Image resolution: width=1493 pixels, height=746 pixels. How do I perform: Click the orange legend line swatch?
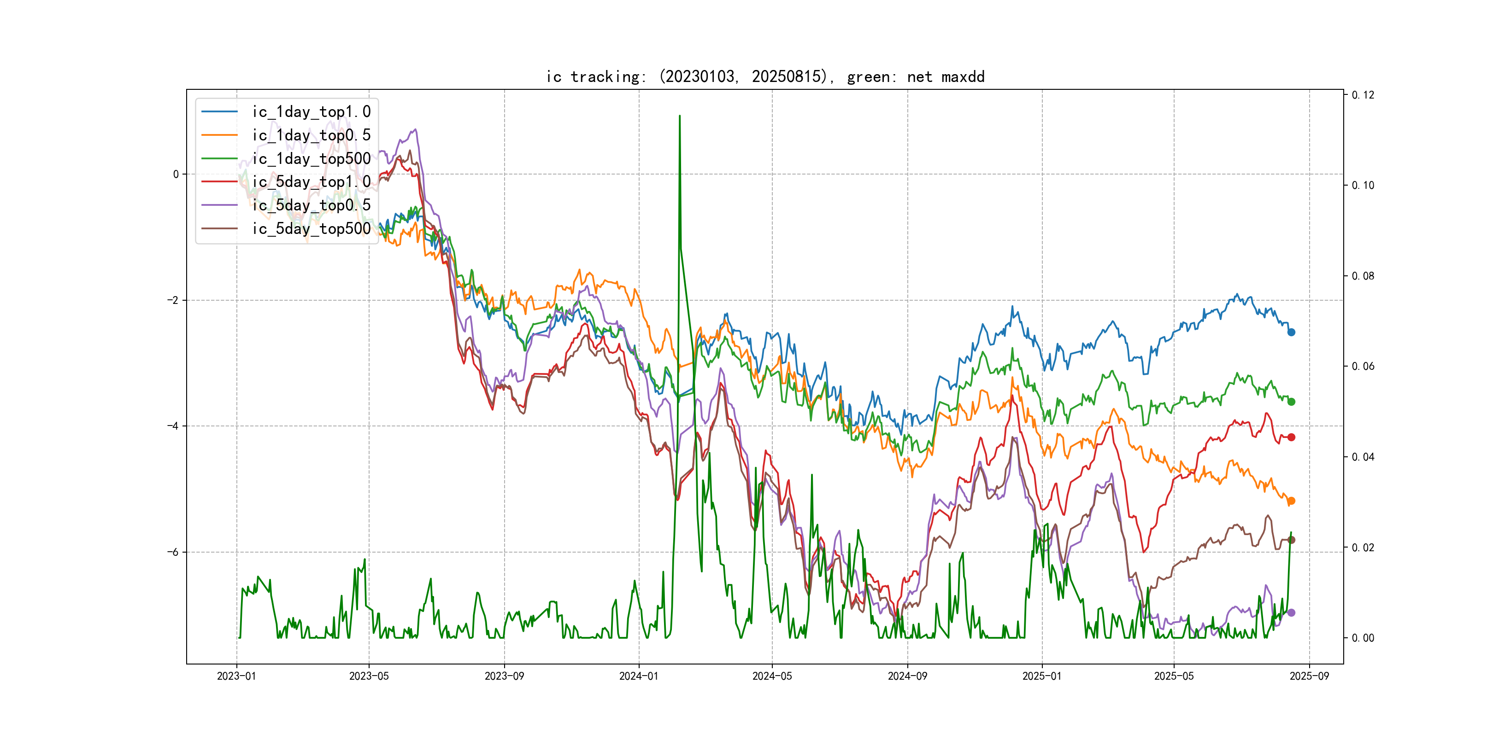click(x=219, y=135)
